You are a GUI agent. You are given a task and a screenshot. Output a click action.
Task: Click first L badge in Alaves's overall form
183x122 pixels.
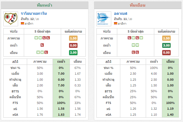[x=129, y=38]
